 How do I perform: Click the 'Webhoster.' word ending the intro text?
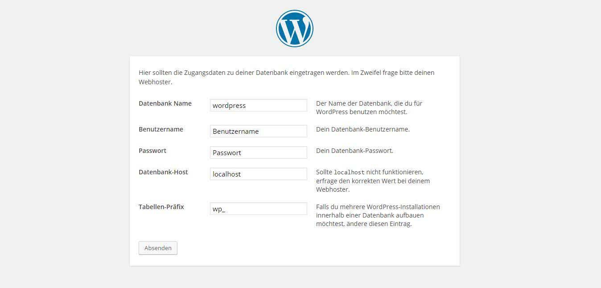(x=155, y=82)
